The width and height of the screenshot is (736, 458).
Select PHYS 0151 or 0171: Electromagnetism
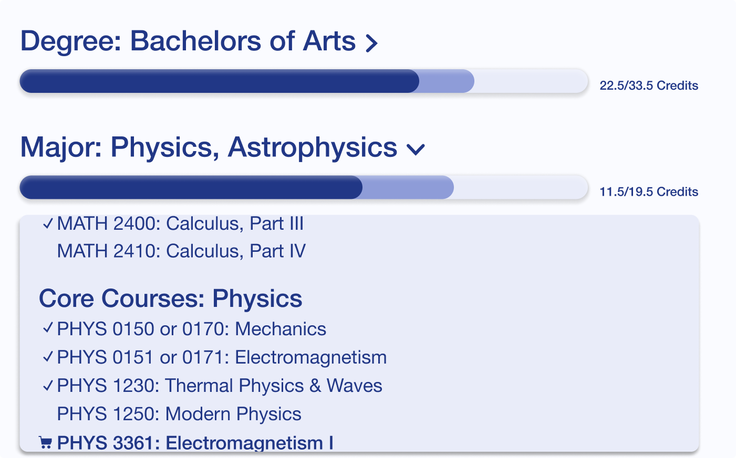pos(222,357)
